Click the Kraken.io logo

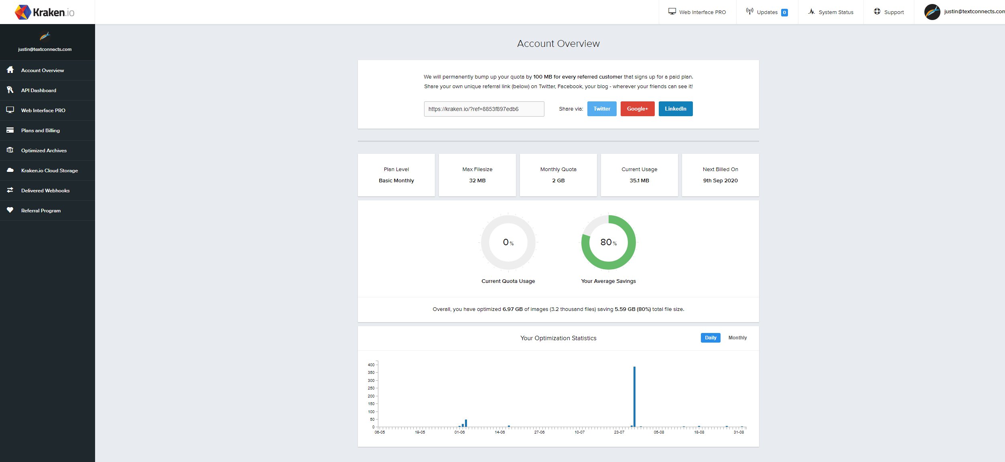click(45, 12)
